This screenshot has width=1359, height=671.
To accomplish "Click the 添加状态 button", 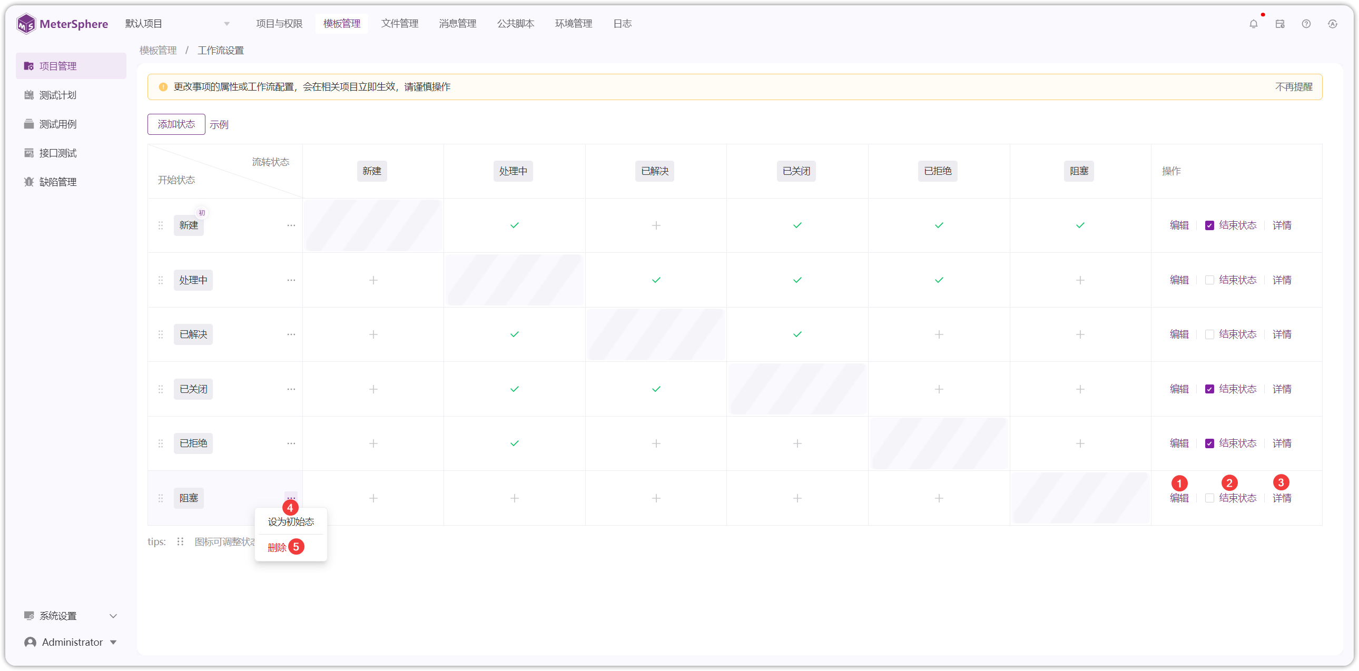I will click(x=176, y=124).
